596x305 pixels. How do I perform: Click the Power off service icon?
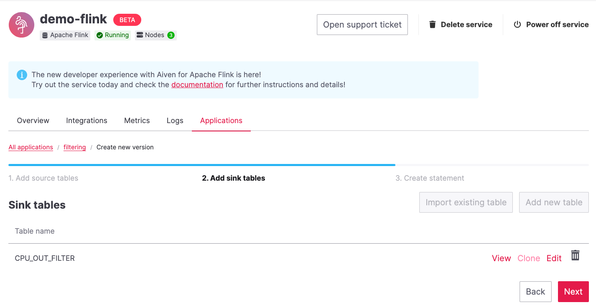coord(517,25)
